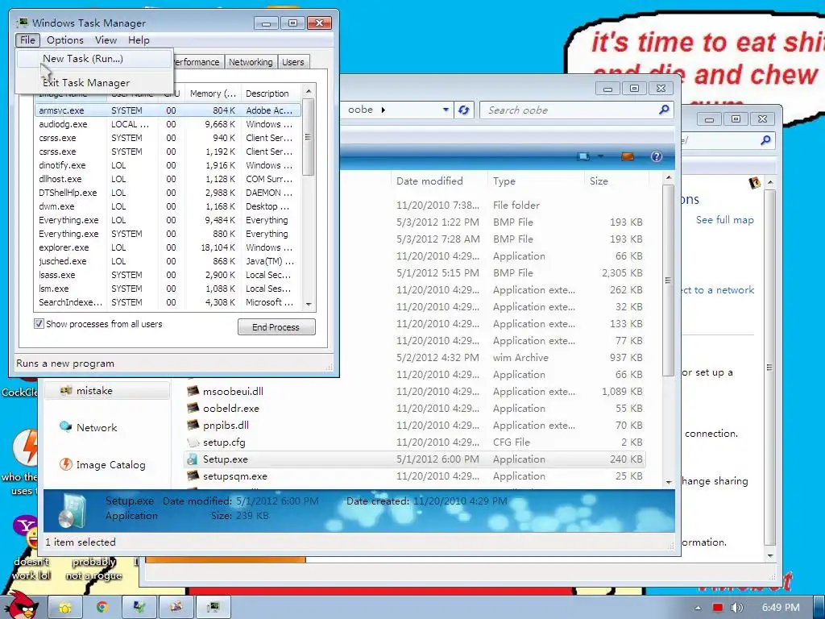Viewport: 825px width, 619px height.
Task: Click the Setup.exe application icon in list
Action: point(193,459)
